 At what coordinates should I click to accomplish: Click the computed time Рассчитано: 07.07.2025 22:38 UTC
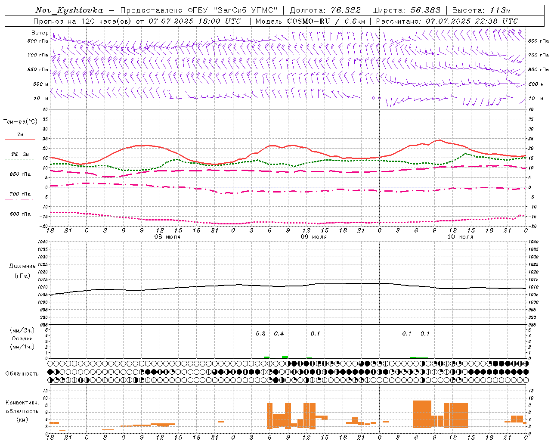point(447,21)
